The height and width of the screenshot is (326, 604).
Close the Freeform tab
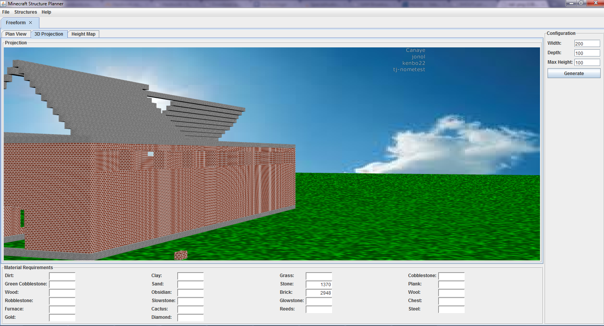tap(31, 23)
